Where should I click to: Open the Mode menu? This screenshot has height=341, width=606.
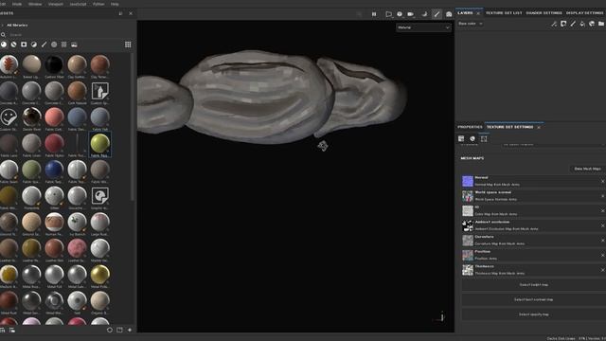coord(17,4)
